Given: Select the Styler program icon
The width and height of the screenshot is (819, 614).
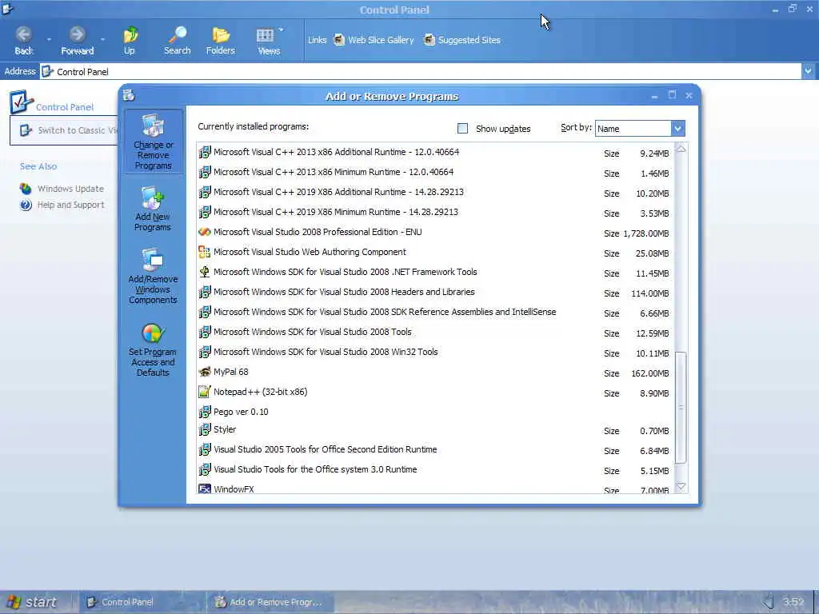Looking at the screenshot, I should click(x=205, y=429).
